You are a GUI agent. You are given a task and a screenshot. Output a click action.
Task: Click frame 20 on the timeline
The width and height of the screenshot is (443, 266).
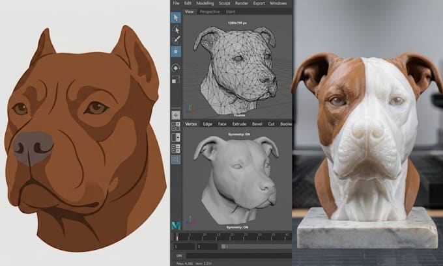(232, 235)
